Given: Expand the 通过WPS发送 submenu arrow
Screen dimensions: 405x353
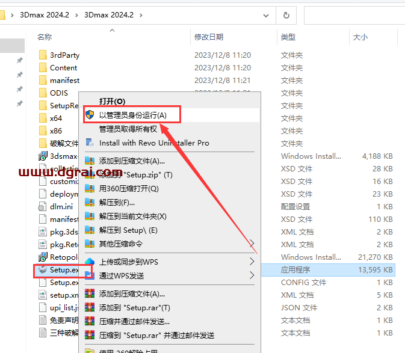Looking at the screenshot, I should (x=252, y=275).
